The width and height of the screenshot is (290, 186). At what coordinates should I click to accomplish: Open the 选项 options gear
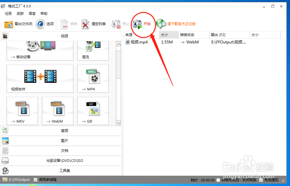(45, 24)
